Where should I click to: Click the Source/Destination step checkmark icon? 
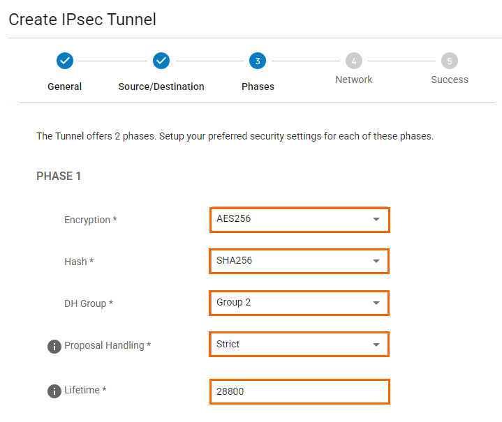tap(161, 61)
